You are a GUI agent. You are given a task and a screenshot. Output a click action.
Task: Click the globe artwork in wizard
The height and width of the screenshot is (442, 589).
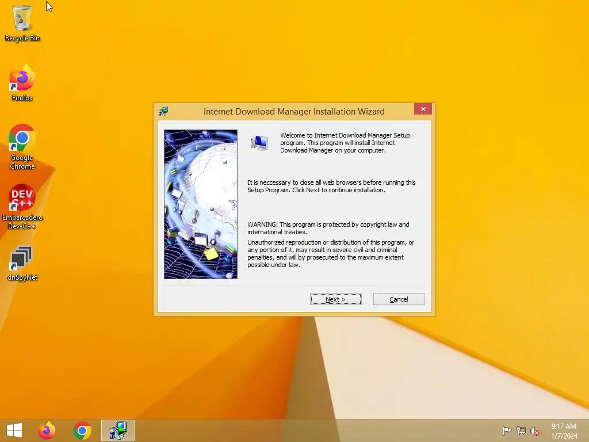[x=201, y=204]
